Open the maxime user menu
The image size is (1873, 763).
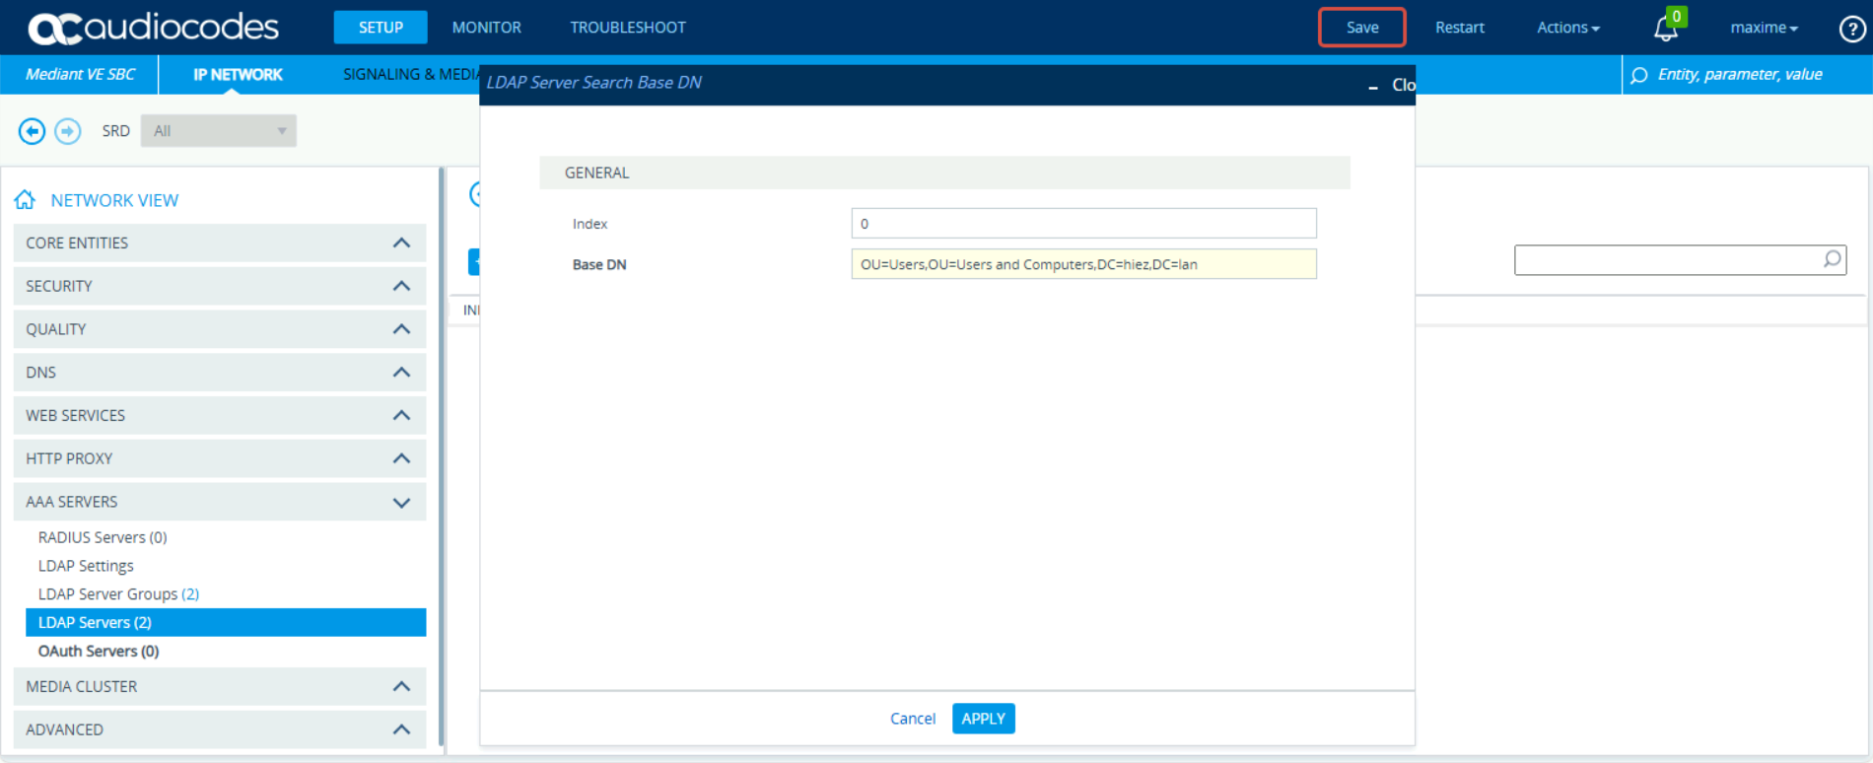click(1763, 28)
